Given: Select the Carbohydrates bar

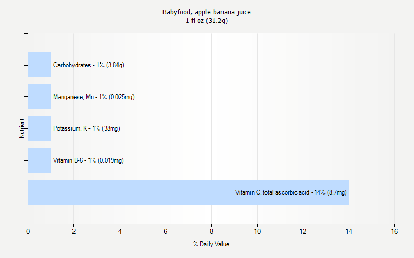Looking at the screenshot, I should 39,65.
